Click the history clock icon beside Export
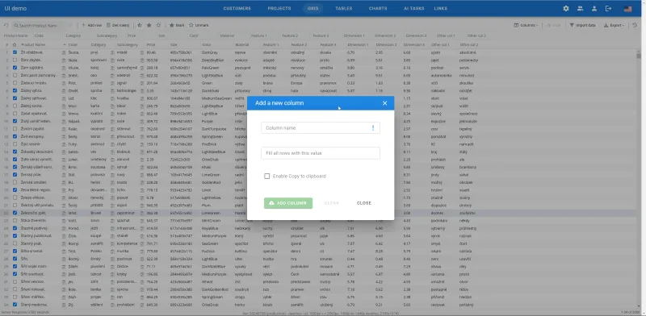646x316 pixels. [x=635, y=25]
